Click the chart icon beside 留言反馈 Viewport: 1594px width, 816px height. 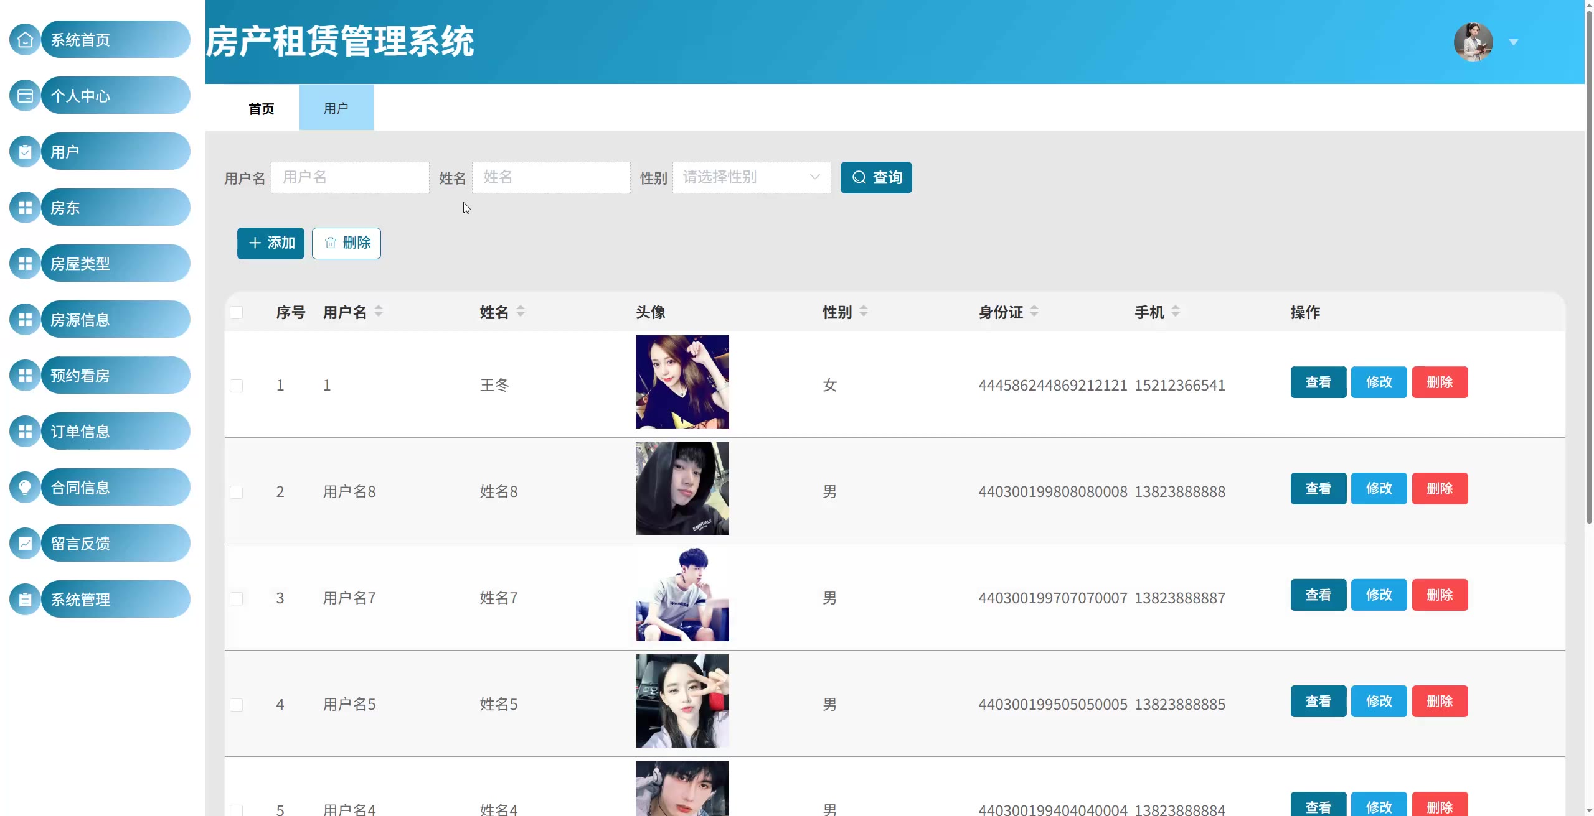tap(25, 544)
